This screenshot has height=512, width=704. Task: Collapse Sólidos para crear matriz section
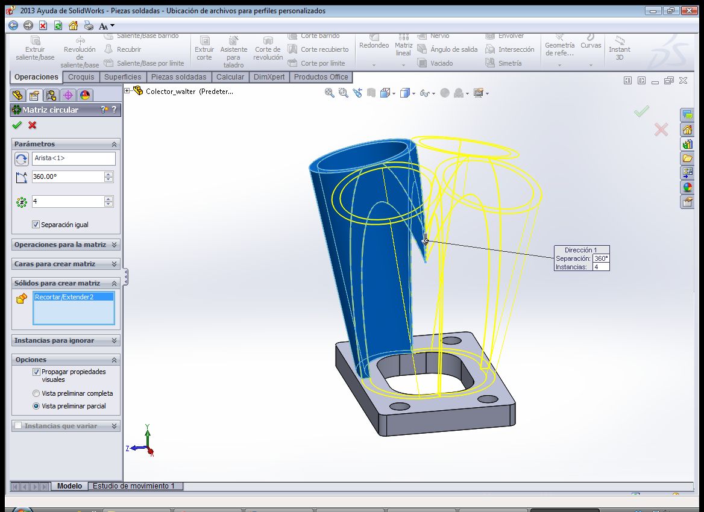point(114,283)
